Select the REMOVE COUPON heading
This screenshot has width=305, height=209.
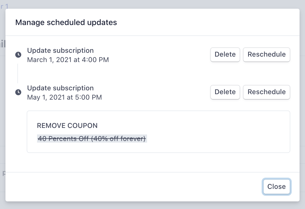tap(67, 126)
